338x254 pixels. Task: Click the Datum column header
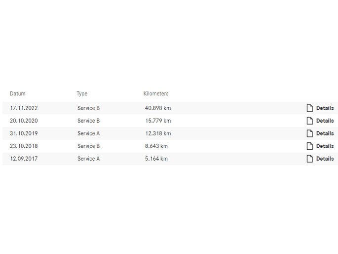18,94
